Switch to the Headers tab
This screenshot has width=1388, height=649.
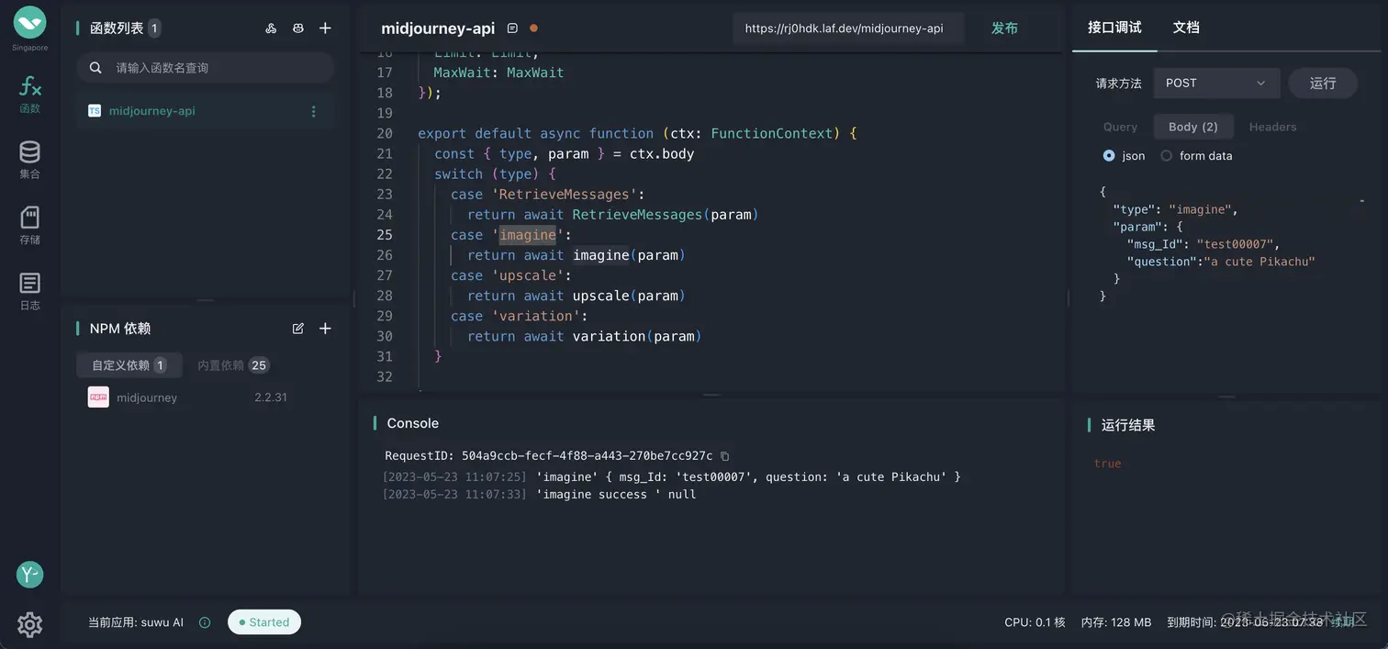tap(1272, 127)
